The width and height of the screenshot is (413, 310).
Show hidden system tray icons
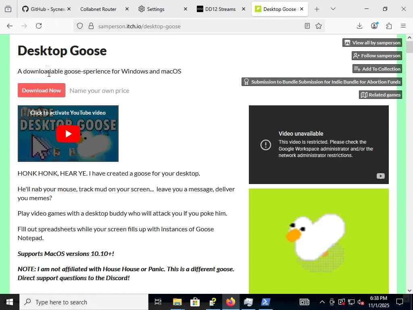coord(322,302)
